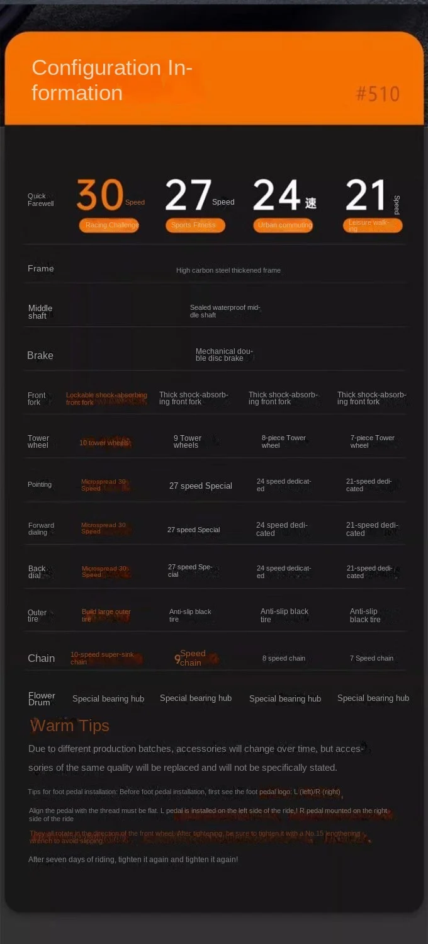Image resolution: width=428 pixels, height=944 pixels.
Task: Click the Mechanical double disc brake text
Action: [223, 355]
